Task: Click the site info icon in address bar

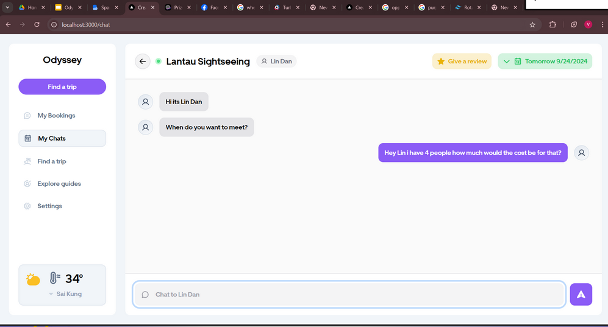Action: click(54, 24)
